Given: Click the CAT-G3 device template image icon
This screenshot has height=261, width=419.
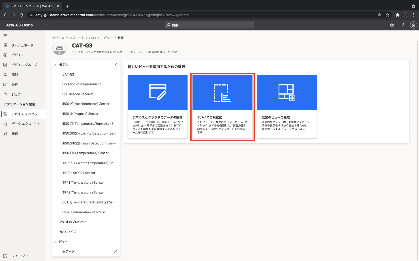Looking at the screenshot, I should point(59,48).
